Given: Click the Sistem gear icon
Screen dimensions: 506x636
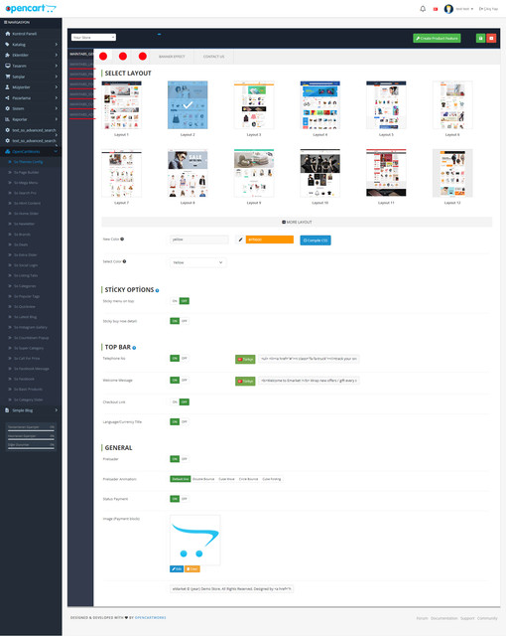Looking at the screenshot, I should [x=8, y=108].
